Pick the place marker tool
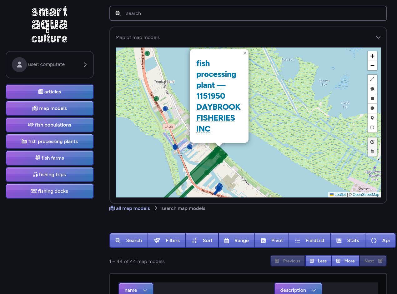 372,118
